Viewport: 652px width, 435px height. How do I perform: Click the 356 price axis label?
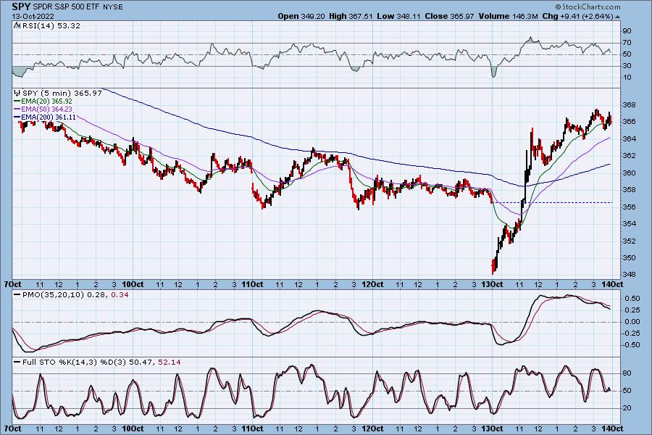[x=630, y=207]
